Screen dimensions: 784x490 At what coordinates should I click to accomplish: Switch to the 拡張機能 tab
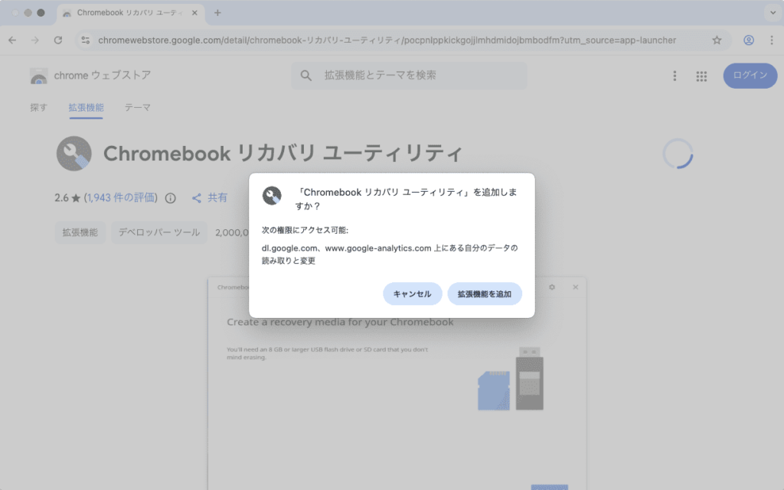[x=86, y=108]
